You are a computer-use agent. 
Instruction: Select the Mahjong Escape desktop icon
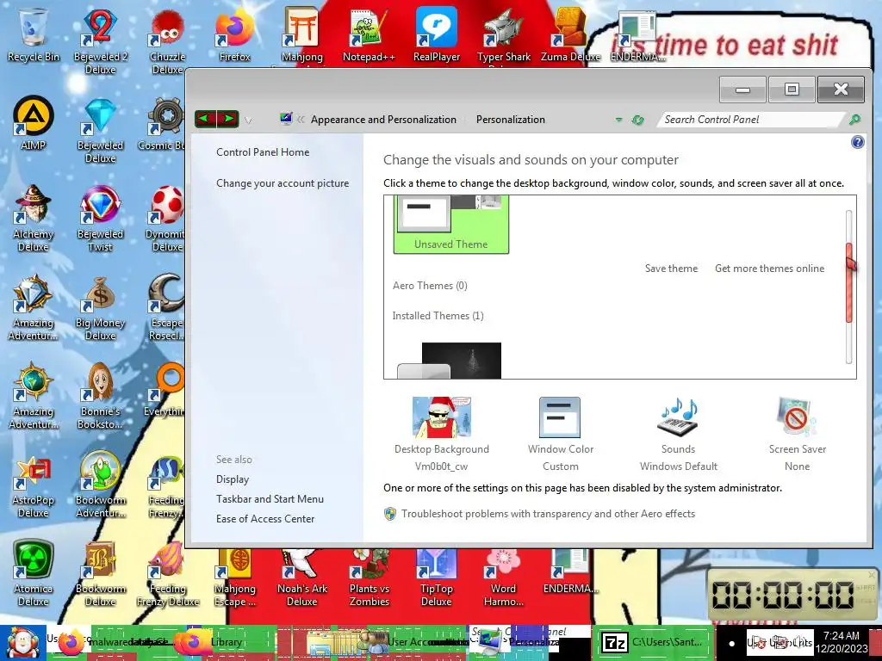[x=234, y=578]
